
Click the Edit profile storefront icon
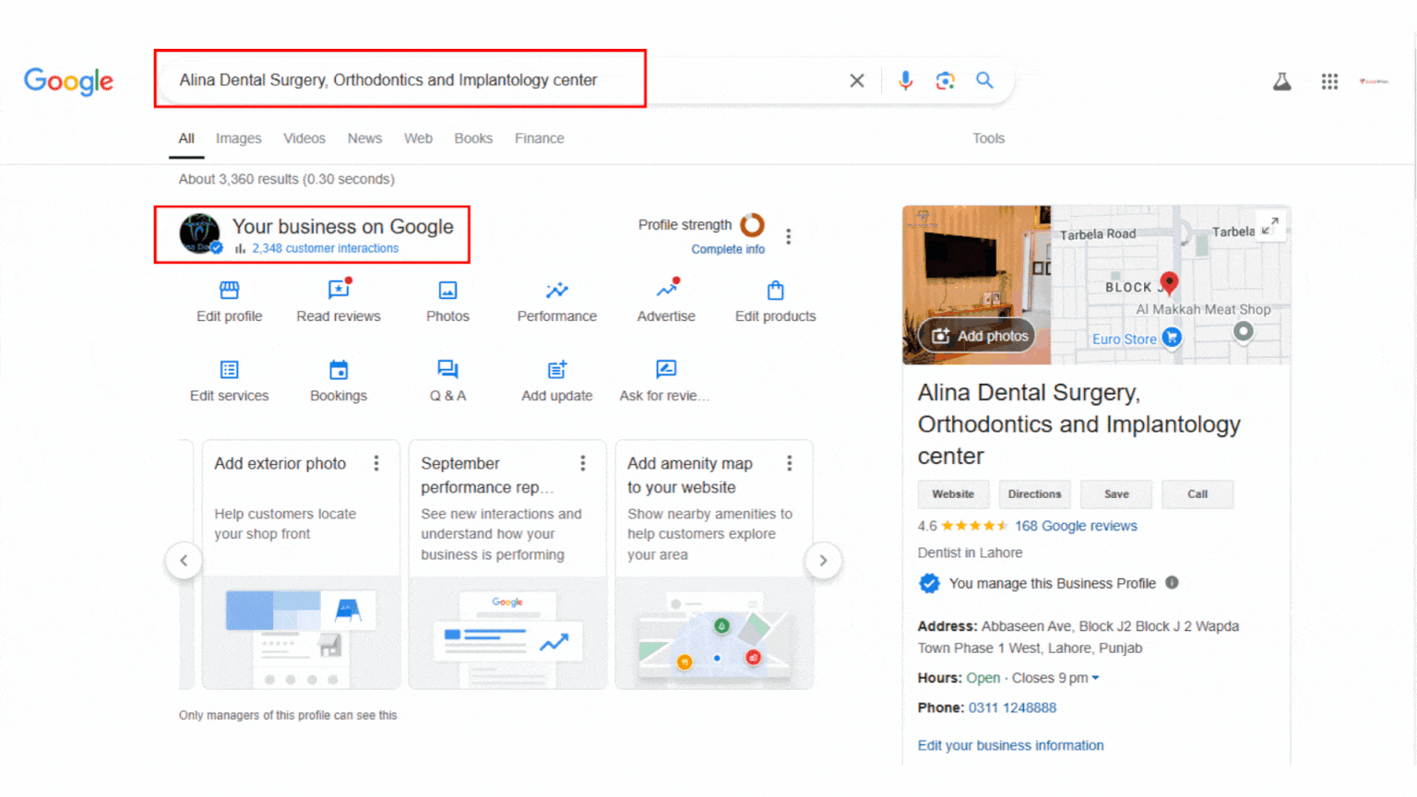coord(229,291)
